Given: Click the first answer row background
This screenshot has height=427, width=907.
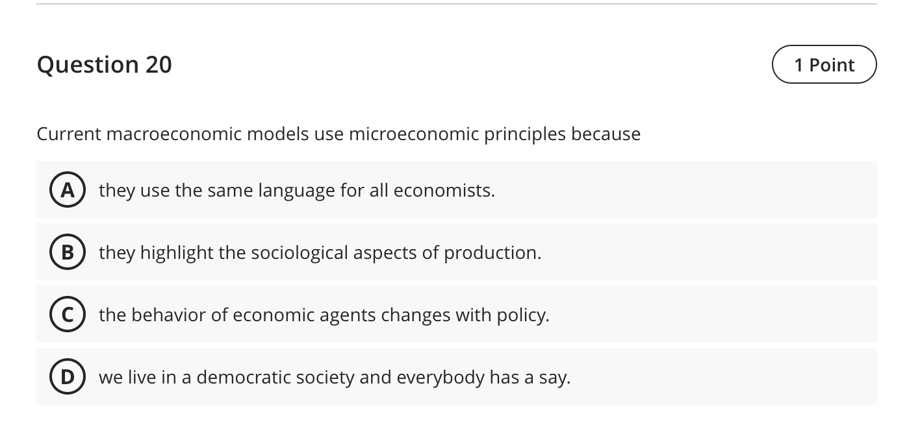Looking at the screenshot, I should coord(585,189).
